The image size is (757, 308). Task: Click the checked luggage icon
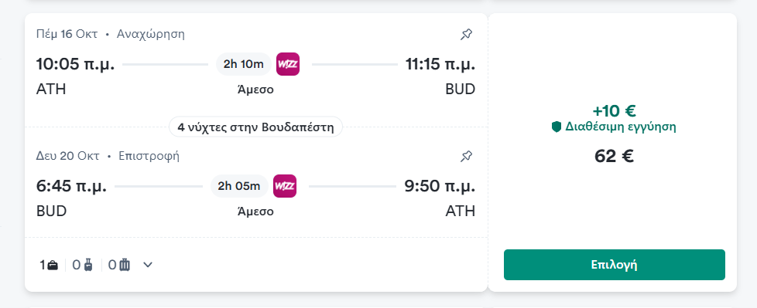pos(125,265)
